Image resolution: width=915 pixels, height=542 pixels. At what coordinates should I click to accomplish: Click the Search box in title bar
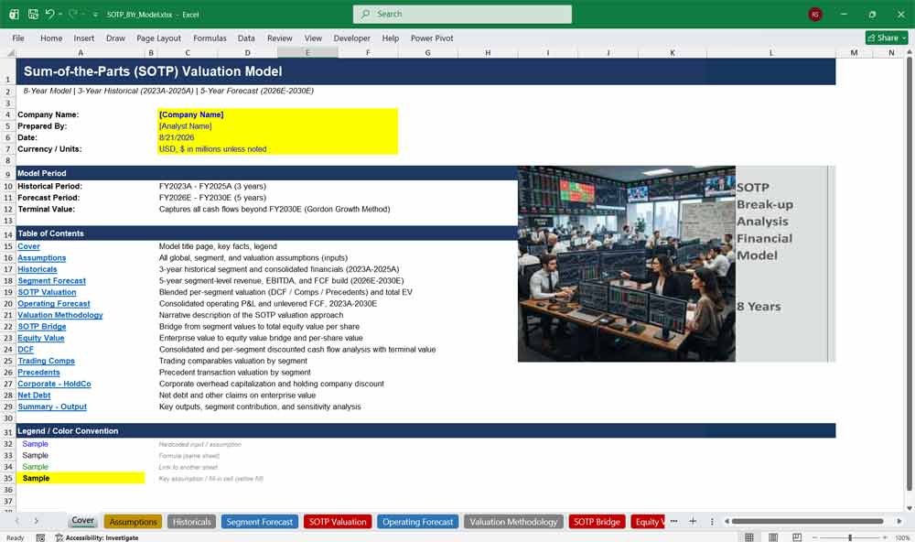point(462,14)
